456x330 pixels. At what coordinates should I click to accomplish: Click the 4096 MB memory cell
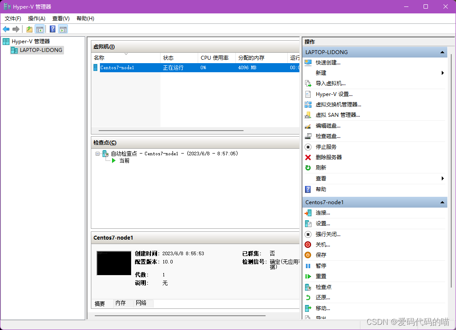247,68
